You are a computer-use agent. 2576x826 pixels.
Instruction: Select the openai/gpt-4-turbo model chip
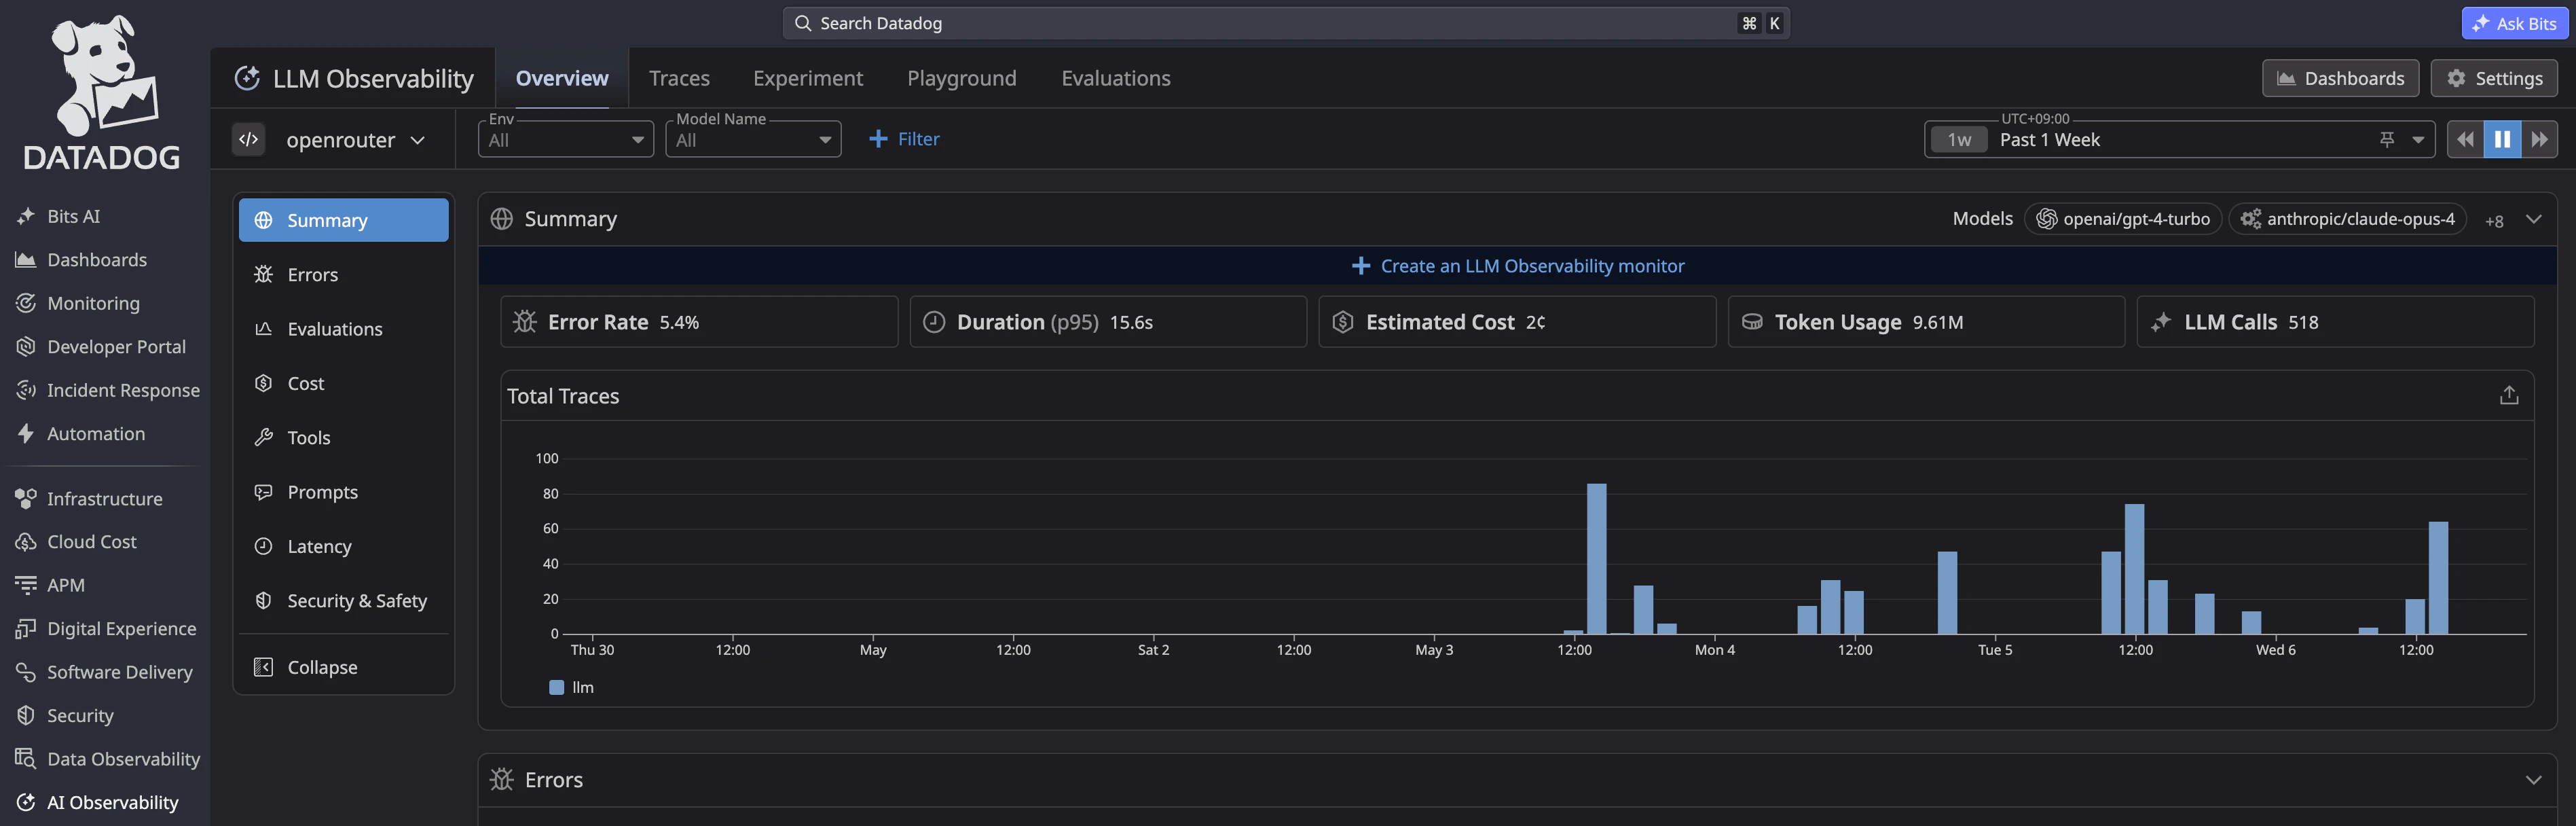coord(2123,219)
